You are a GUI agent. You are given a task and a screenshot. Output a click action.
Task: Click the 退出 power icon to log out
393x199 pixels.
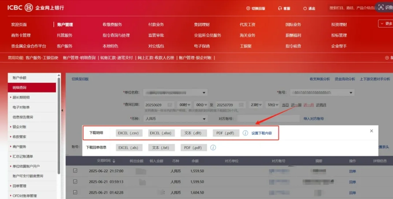pos(305,8)
